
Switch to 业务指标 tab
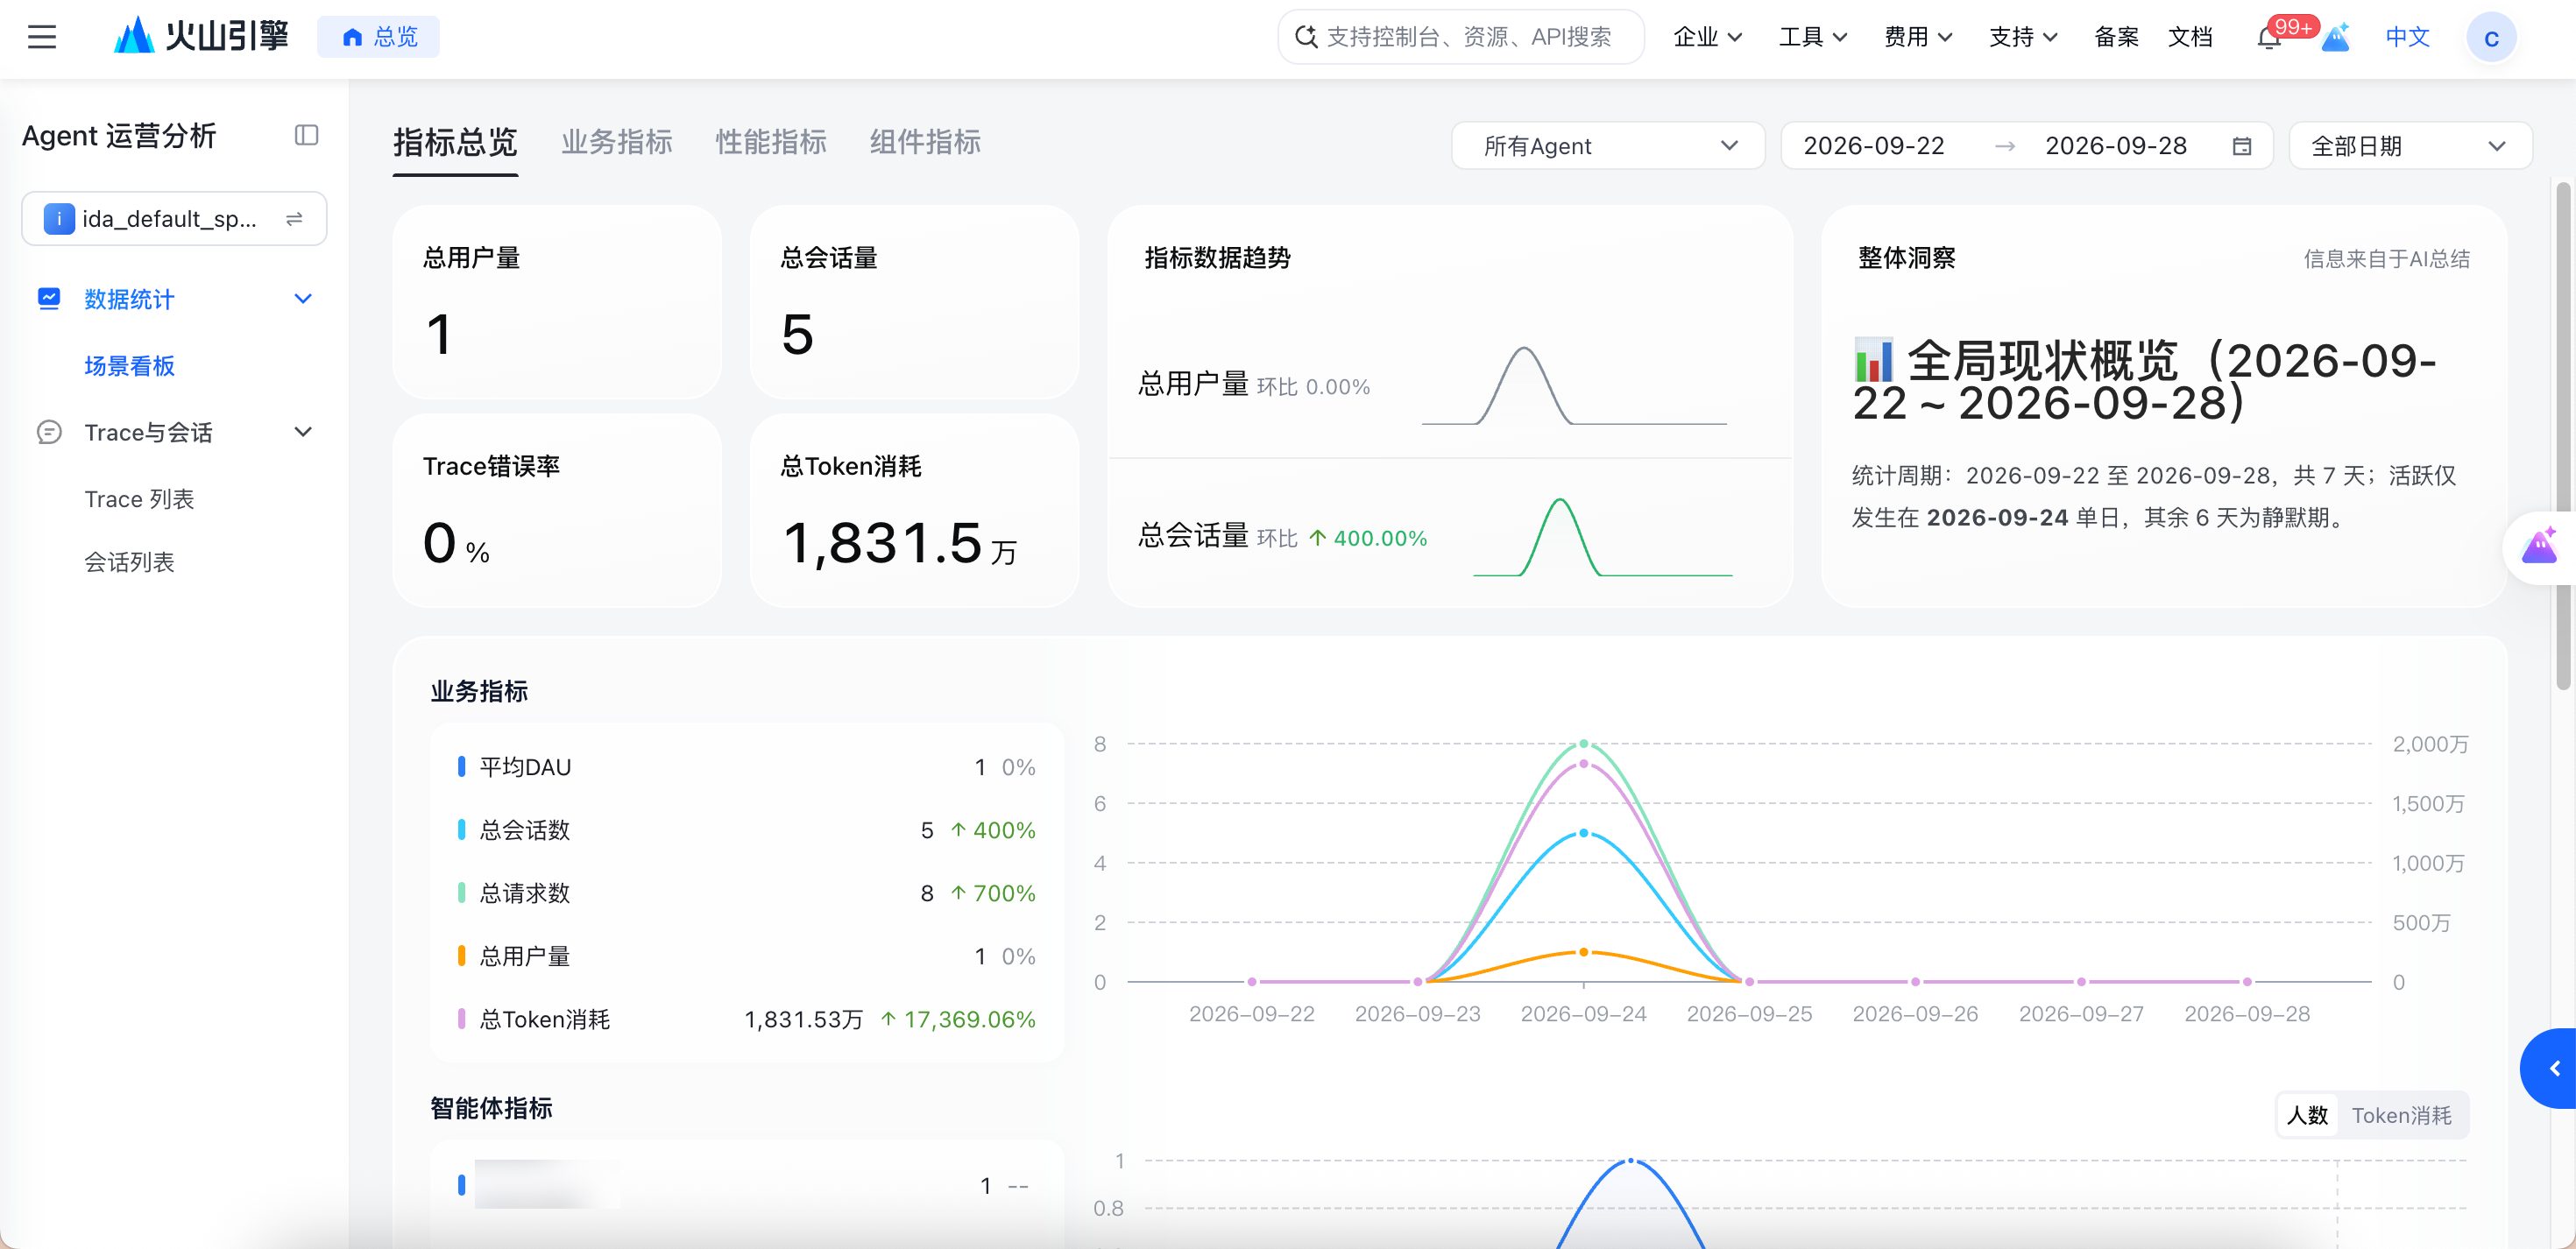click(x=616, y=142)
